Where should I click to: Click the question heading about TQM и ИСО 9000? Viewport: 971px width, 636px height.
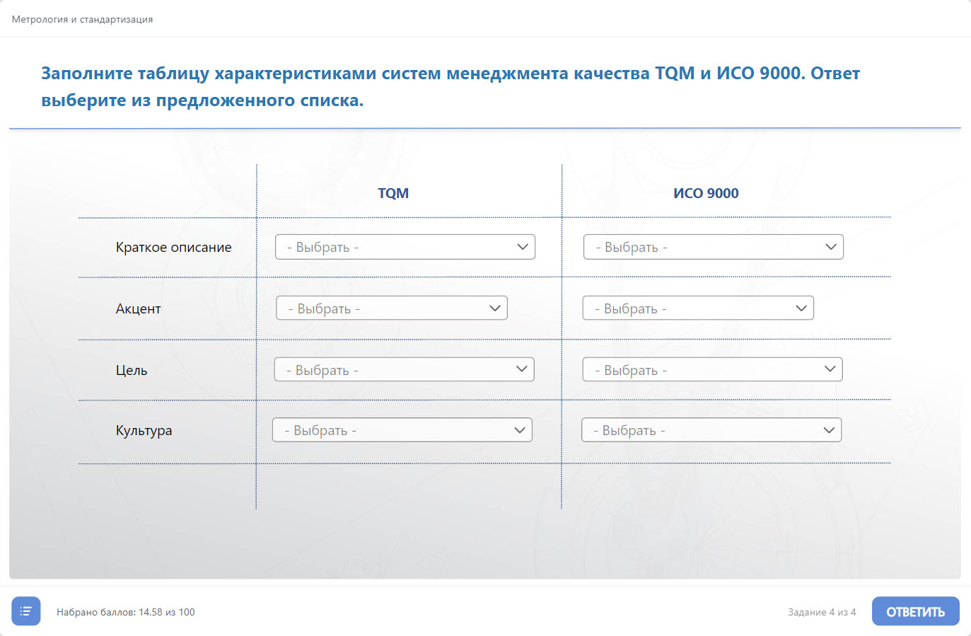pyautogui.click(x=450, y=86)
